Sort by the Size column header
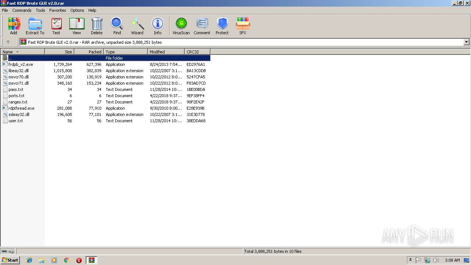Viewport: 471px width, 265px height. (59, 52)
